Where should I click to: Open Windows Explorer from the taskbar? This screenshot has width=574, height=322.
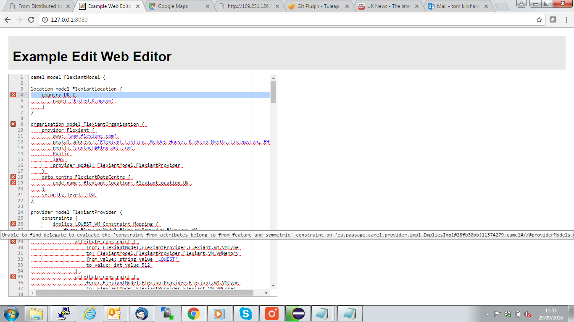point(37,314)
